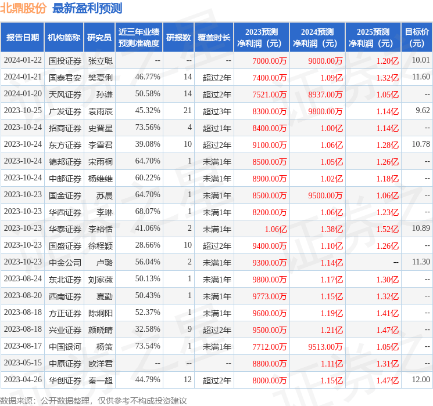
Task: Click analyst name 史晋星
Action: click(x=100, y=128)
